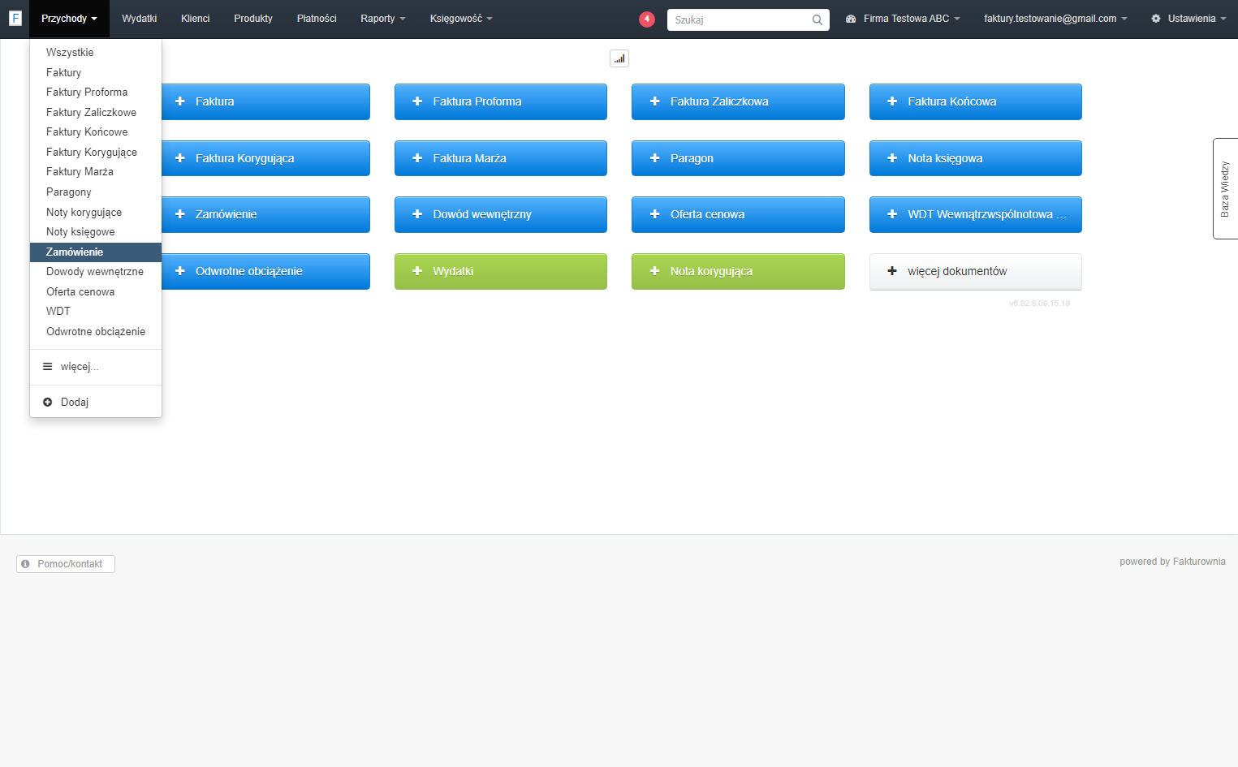Select Wszystkie from the Przychody menu
Viewport: 1238px width, 767px height.
[96, 53]
